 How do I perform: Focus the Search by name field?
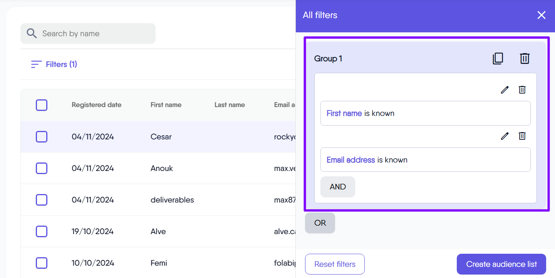click(x=96, y=33)
